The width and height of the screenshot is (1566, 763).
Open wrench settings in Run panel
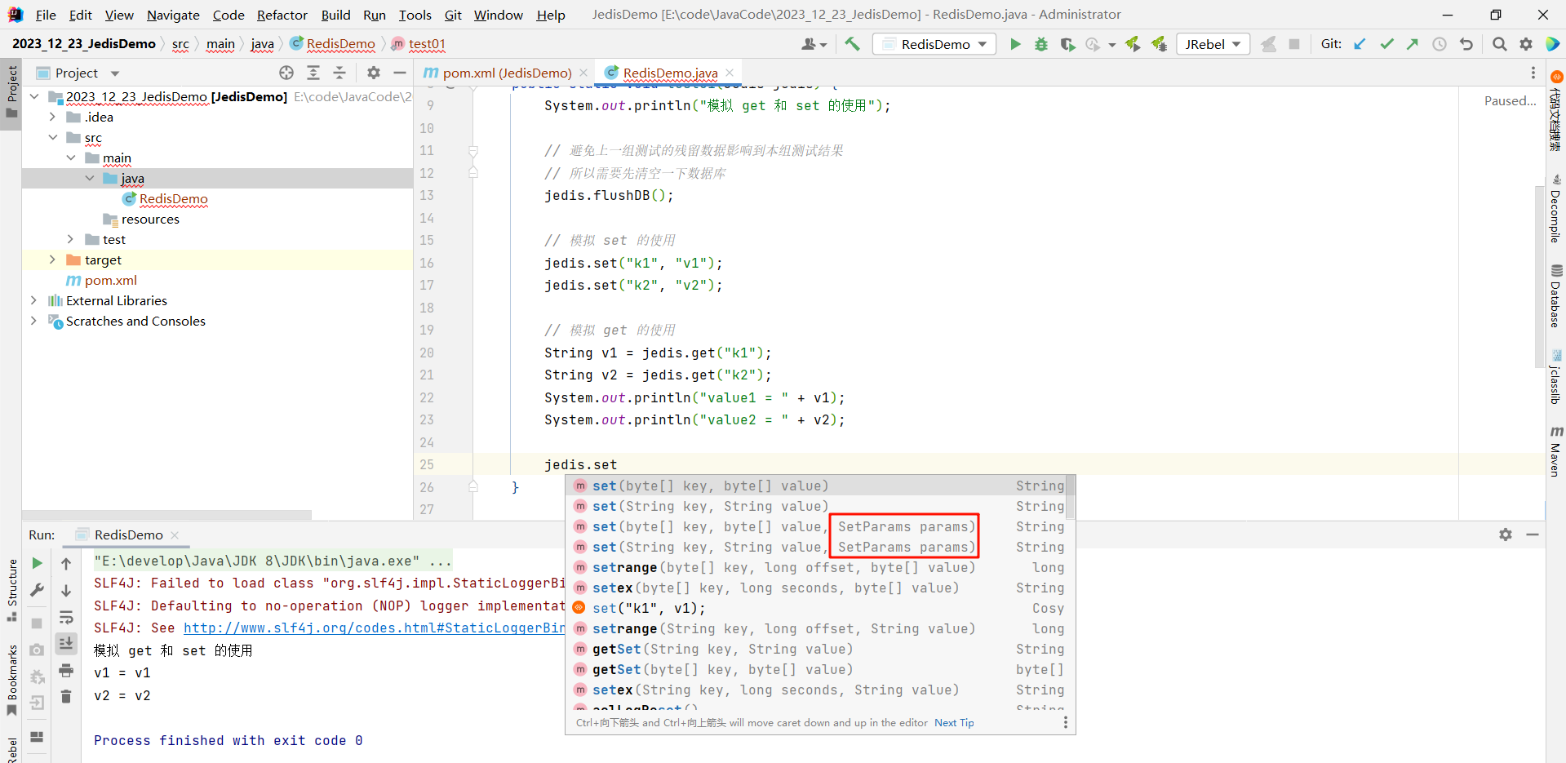[37, 590]
